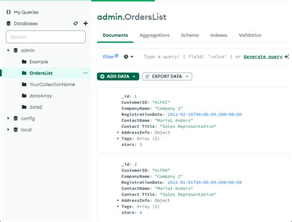The image size is (292, 222).
Task: Click the plus icon to create database
Action: tap(86, 23)
